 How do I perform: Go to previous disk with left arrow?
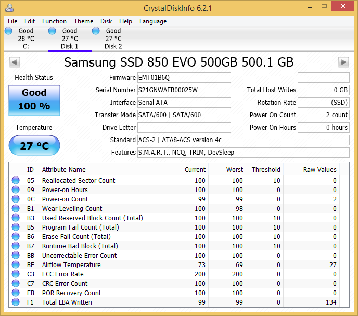click(x=15, y=62)
